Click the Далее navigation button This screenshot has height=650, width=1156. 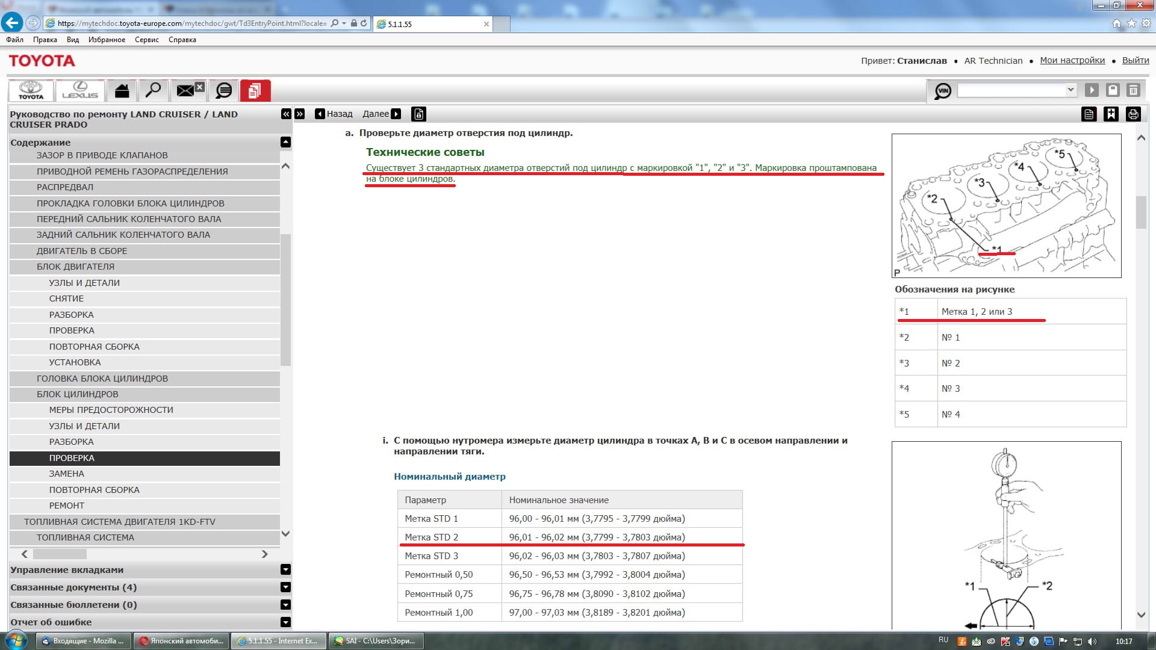382,114
